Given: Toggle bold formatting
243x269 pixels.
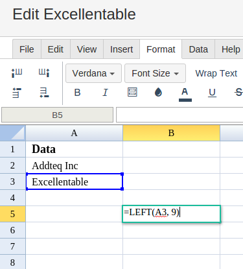Looking at the screenshot, I should (x=77, y=93).
